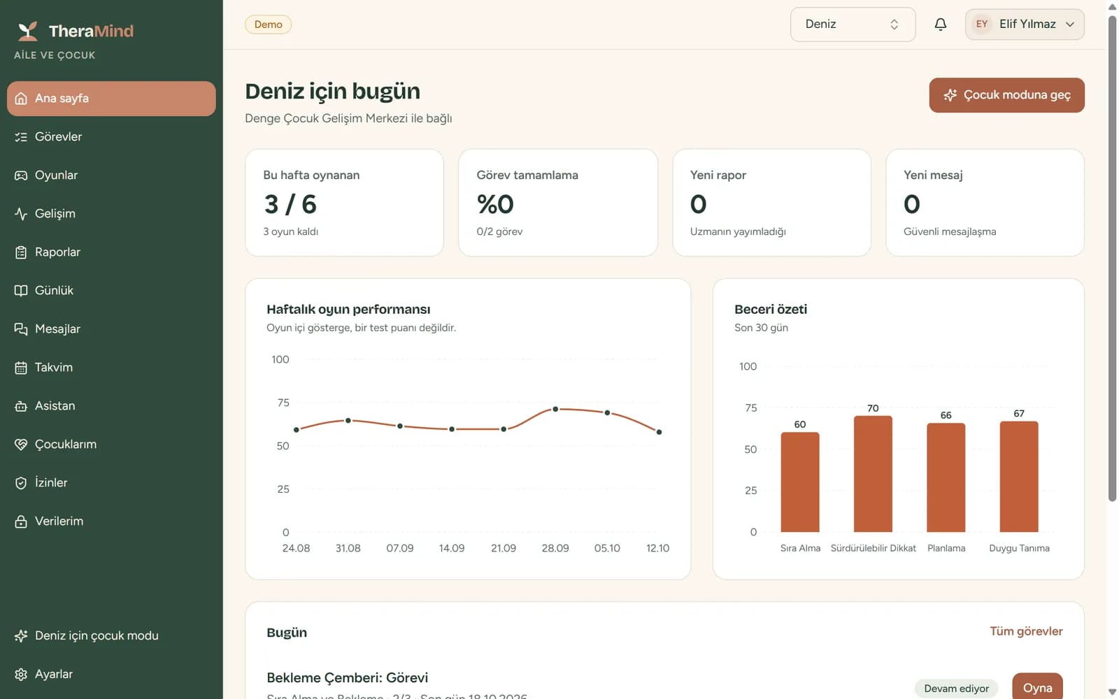Click the pulse icon beside Gelişim

click(21, 214)
